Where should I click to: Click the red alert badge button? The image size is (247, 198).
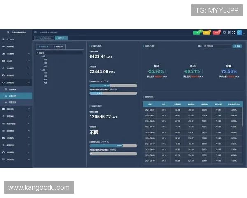pyautogui.click(x=217, y=32)
